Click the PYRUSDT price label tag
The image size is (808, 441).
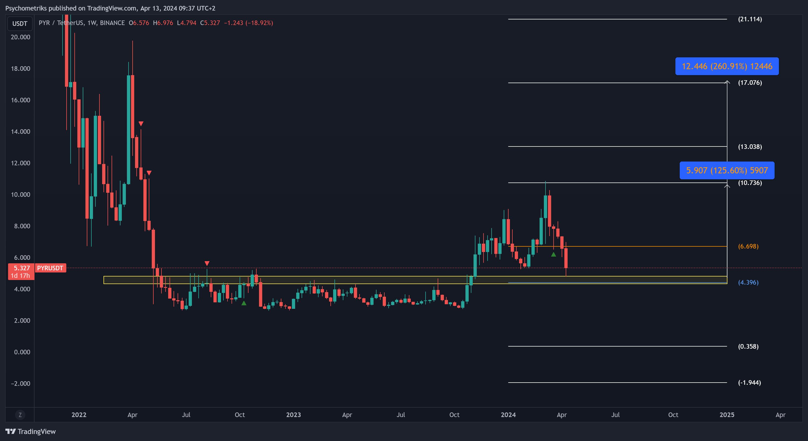tap(50, 268)
